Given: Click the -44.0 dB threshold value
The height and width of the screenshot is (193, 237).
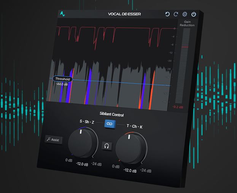Looking at the screenshot, I should (x=62, y=84).
